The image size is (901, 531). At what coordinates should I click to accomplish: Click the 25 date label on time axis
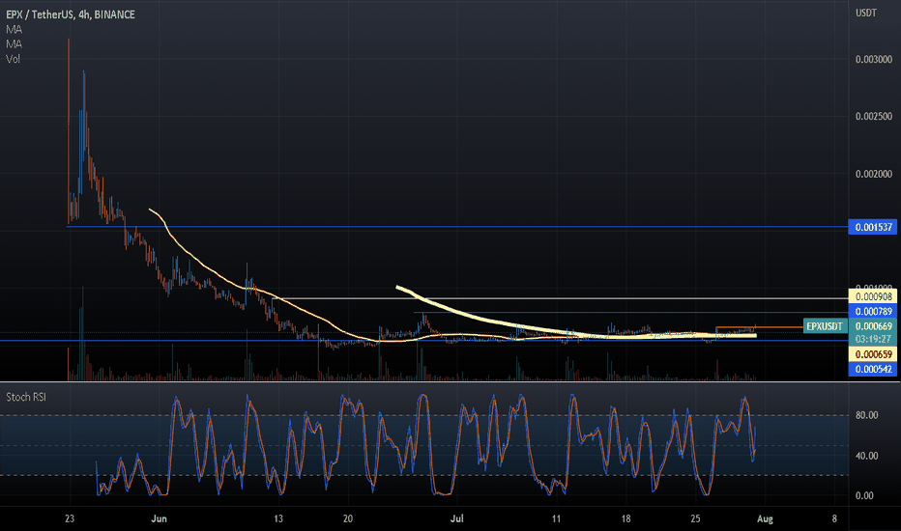coord(695,519)
